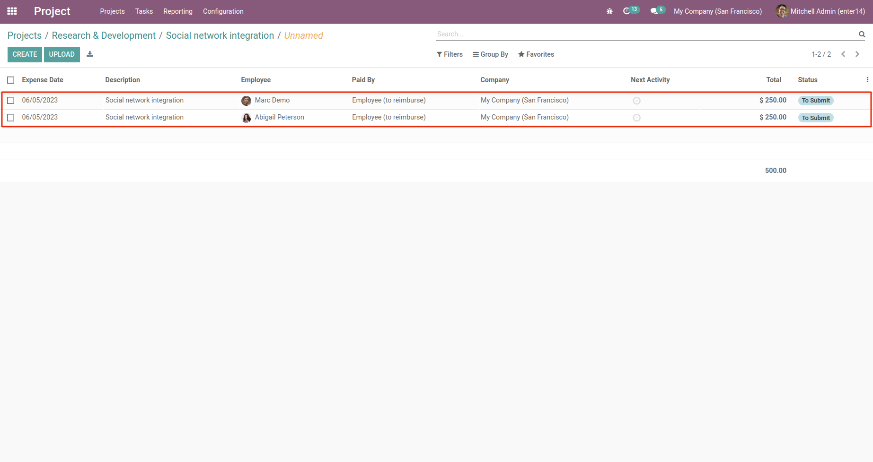Screen dimensions: 873x462
Task: Sort by Next Activity column header
Action: (650, 80)
